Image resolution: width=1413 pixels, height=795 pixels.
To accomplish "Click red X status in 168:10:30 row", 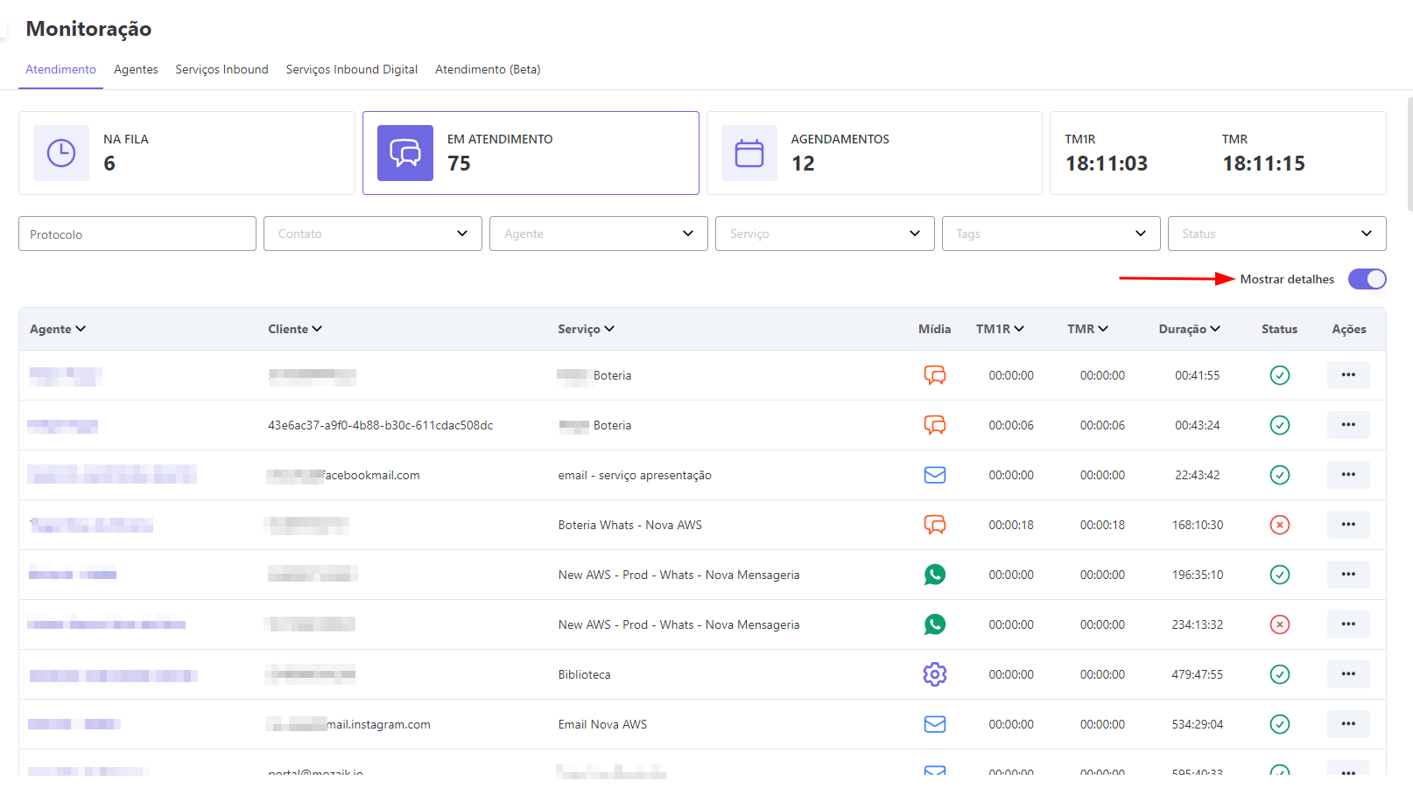I will tap(1280, 525).
